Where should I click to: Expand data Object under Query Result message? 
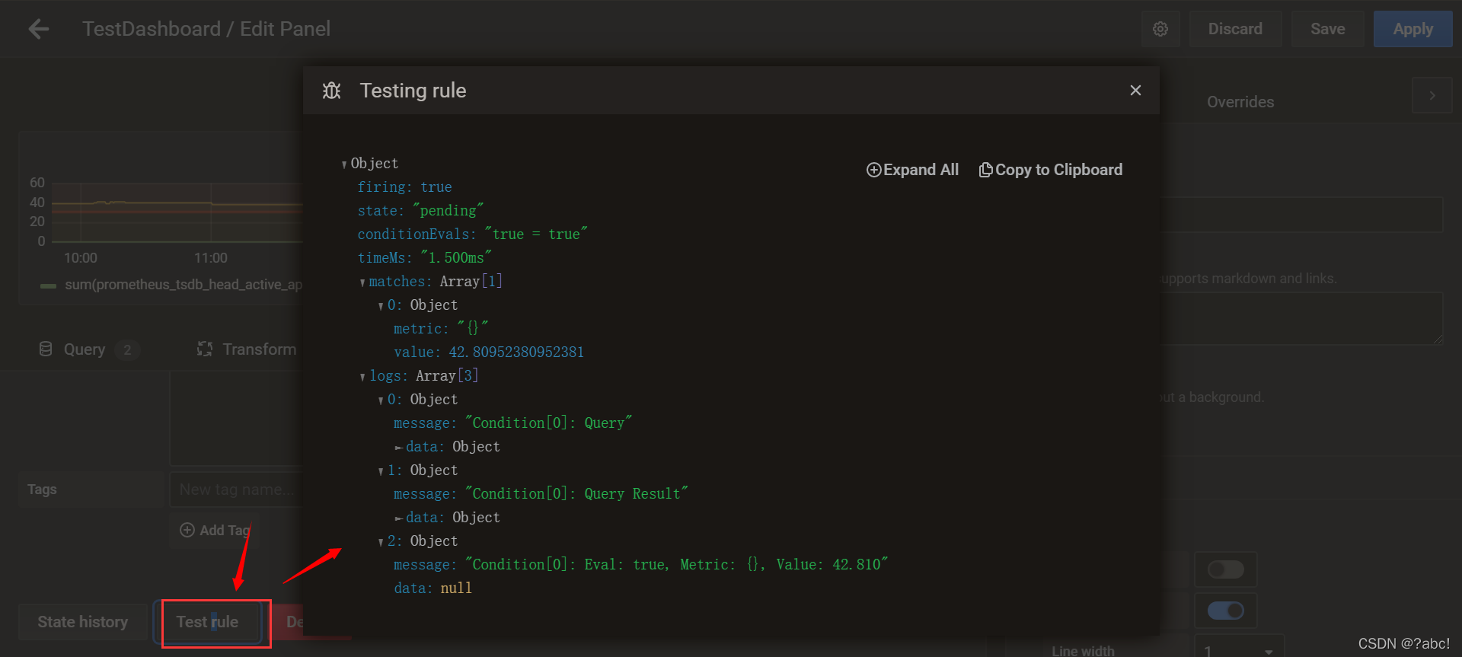click(x=398, y=518)
